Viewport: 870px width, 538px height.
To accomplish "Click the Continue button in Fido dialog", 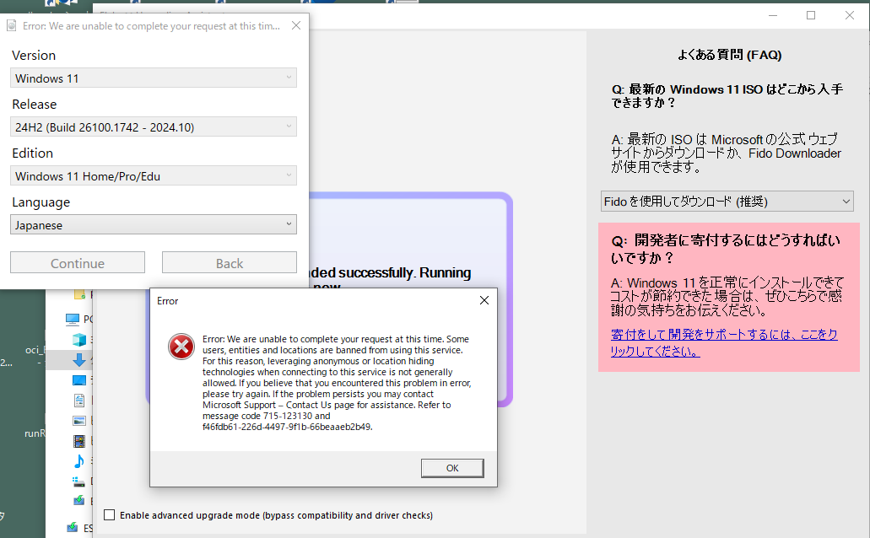I will click(x=78, y=263).
